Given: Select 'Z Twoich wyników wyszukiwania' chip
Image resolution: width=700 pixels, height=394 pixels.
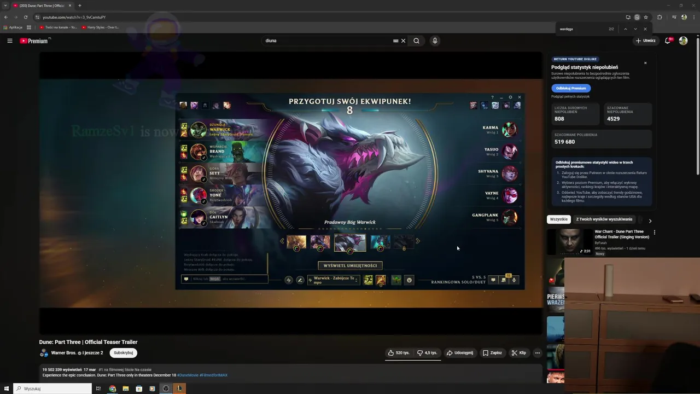Looking at the screenshot, I should [x=604, y=219].
